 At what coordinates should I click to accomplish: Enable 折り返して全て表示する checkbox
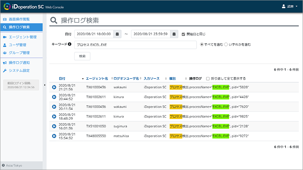[208, 79]
